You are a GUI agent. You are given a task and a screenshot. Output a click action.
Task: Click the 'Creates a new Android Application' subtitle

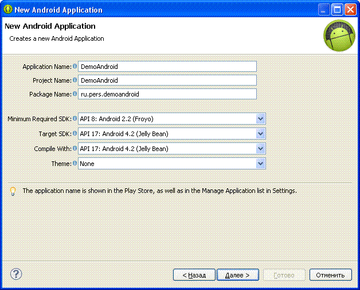click(x=57, y=38)
